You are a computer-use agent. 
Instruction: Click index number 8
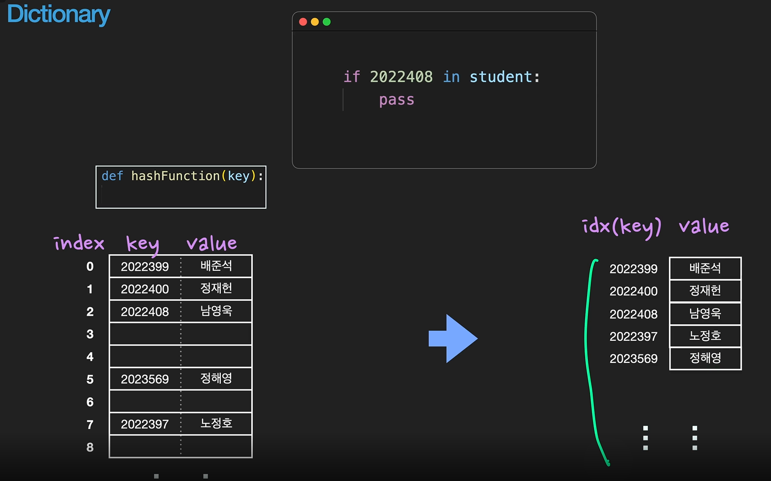click(x=90, y=448)
